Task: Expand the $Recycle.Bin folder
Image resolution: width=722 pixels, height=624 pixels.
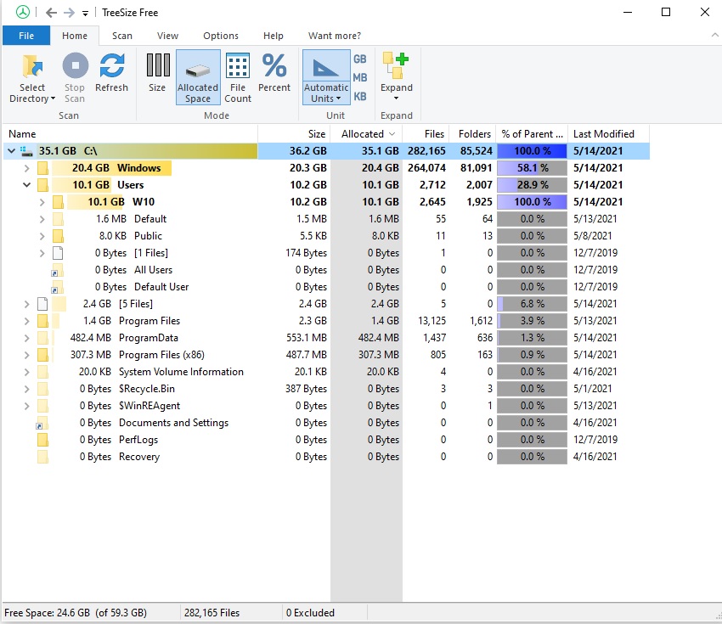Action: [26, 389]
